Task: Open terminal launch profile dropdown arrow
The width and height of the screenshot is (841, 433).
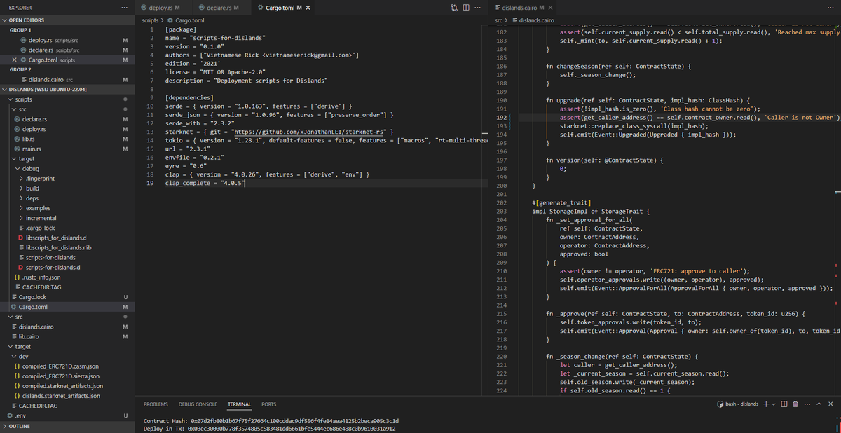Action: coord(774,404)
